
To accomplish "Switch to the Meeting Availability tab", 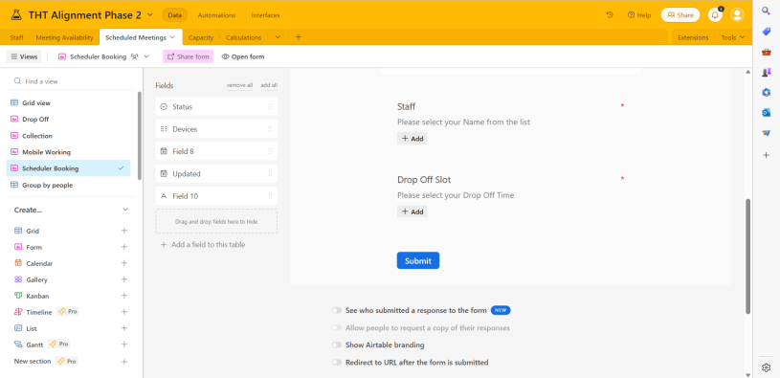I will click(65, 37).
